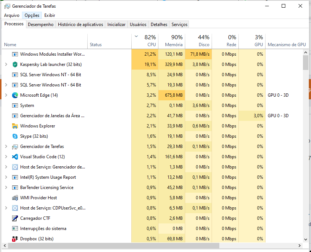Sort by the CPU column header

(x=145, y=41)
